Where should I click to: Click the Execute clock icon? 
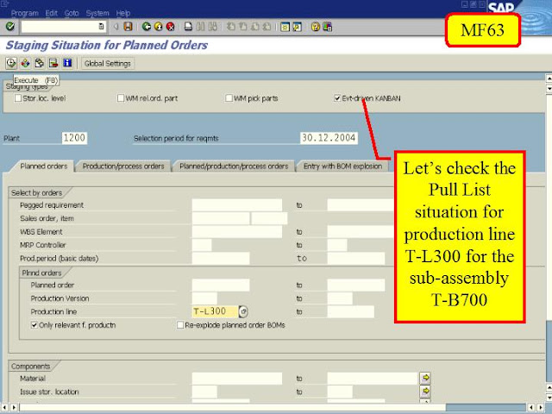click(11, 63)
